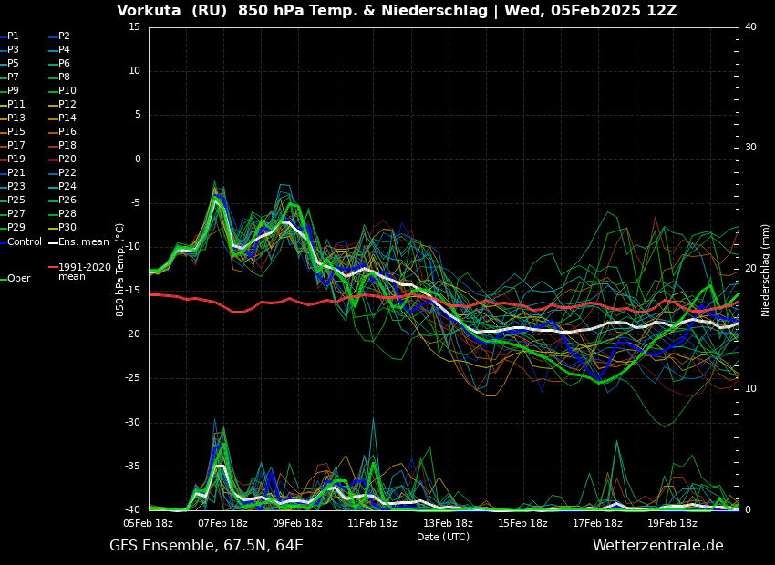Viewport: 775px width, 565px height.
Task: Click the 07Feb 18z date tick label
Action: click(222, 523)
